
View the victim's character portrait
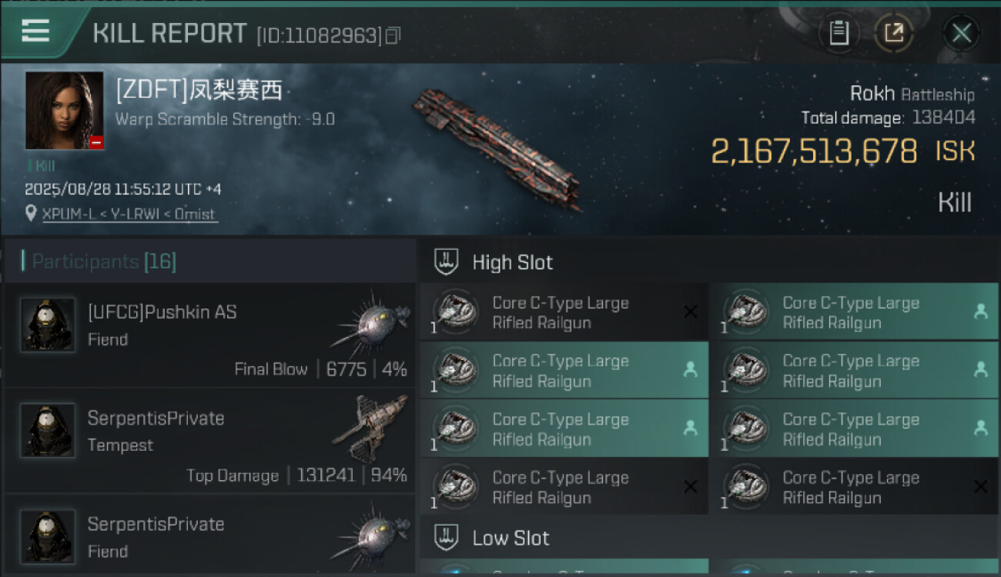pyautogui.click(x=65, y=110)
